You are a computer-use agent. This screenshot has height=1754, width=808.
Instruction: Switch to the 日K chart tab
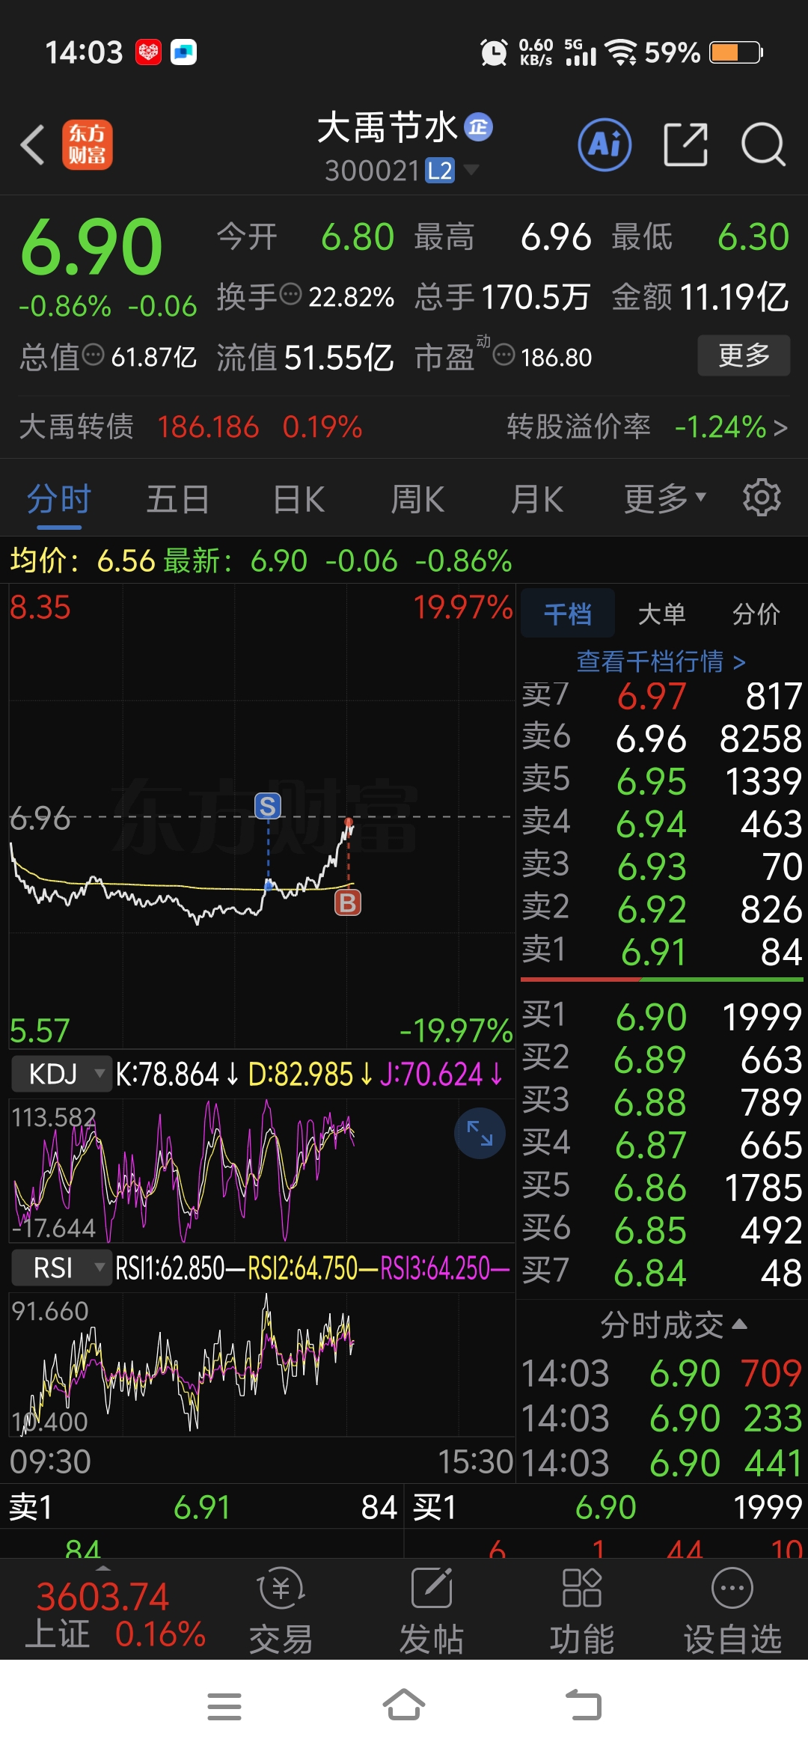[299, 498]
